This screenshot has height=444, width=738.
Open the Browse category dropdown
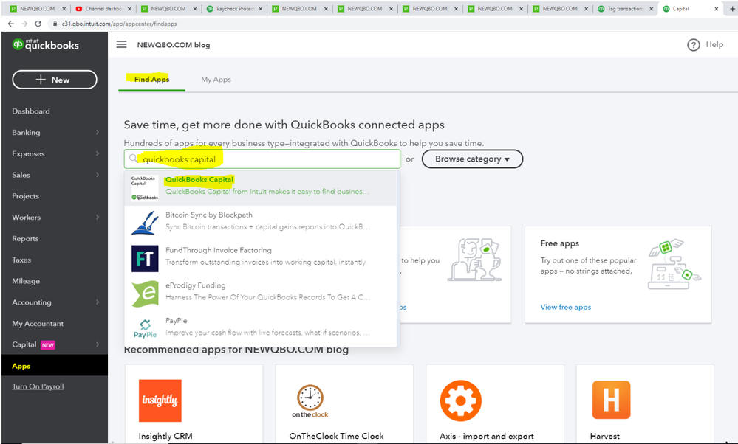click(472, 159)
